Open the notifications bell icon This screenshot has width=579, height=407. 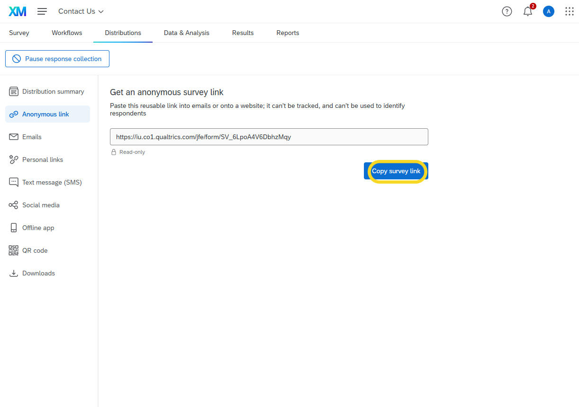tap(527, 11)
